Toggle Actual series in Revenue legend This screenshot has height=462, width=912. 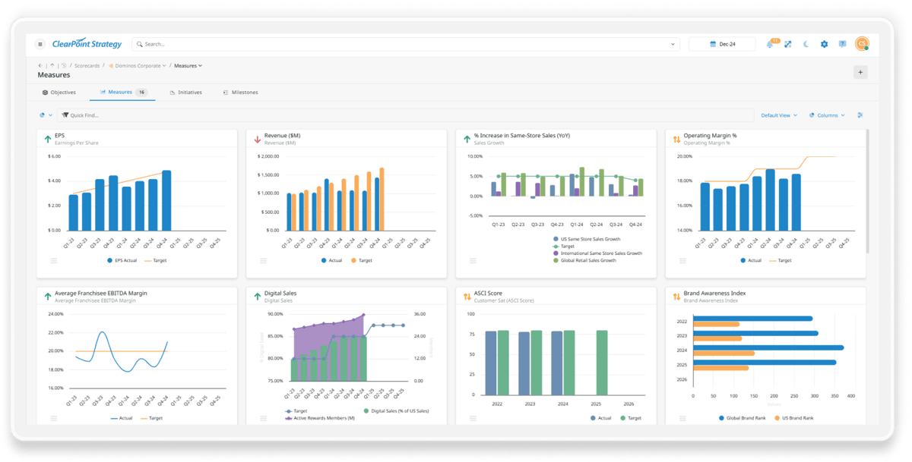tap(331, 261)
